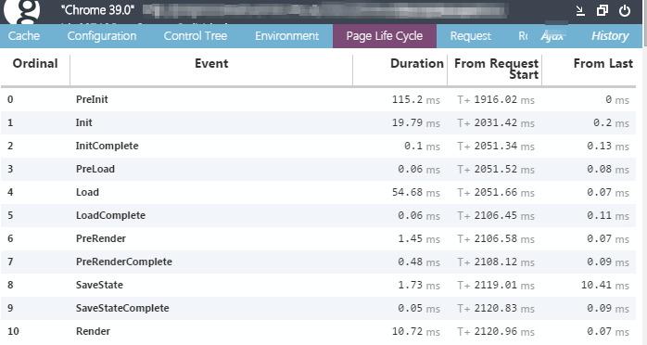
Task: Click the 10.72 ms Render duration
Action: click(x=415, y=331)
